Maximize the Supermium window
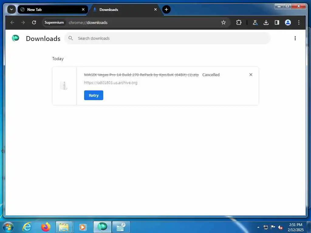 click(287, 6)
